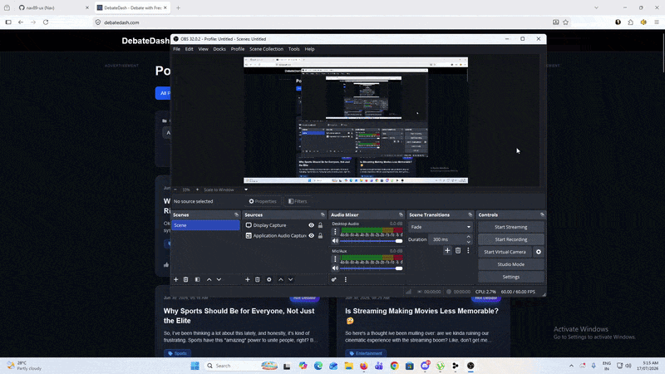665x374 pixels.
Task: Zoom out the preview with minus icon
Action: coord(175,189)
